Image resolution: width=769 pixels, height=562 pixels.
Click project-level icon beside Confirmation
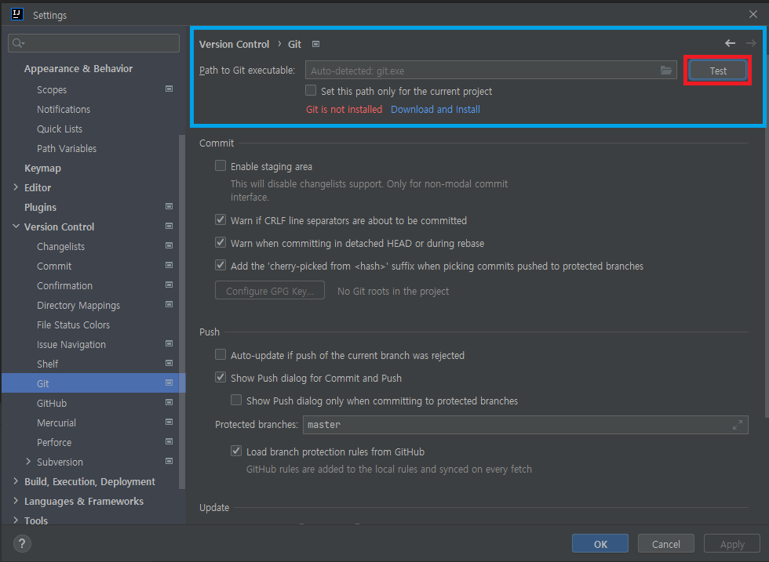tap(169, 285)
